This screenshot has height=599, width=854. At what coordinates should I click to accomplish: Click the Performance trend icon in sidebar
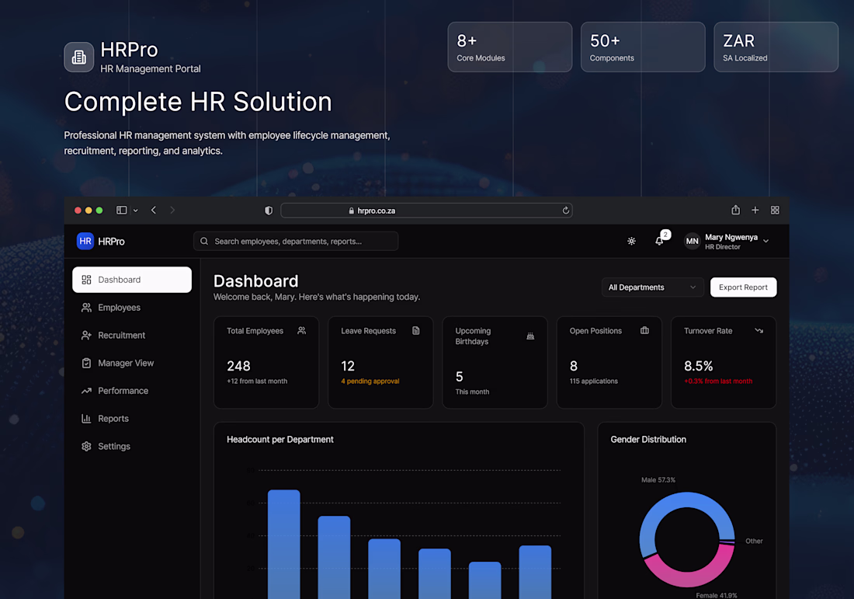coord(86,391)
